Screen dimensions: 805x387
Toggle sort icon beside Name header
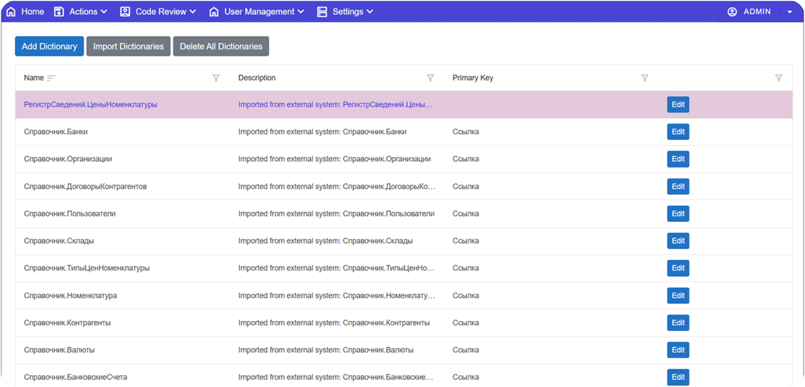coord(51,78)
